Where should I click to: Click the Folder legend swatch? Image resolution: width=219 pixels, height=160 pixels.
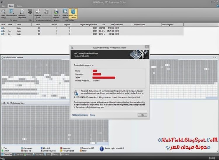pyautogui.click(x=81, y=151)
